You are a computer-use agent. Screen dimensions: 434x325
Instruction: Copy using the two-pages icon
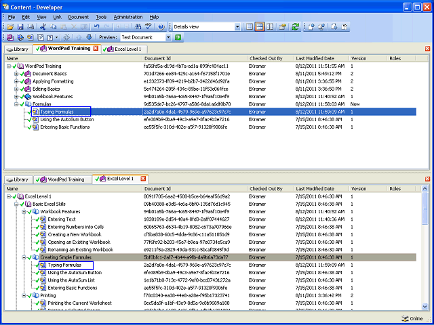(53, 27)
